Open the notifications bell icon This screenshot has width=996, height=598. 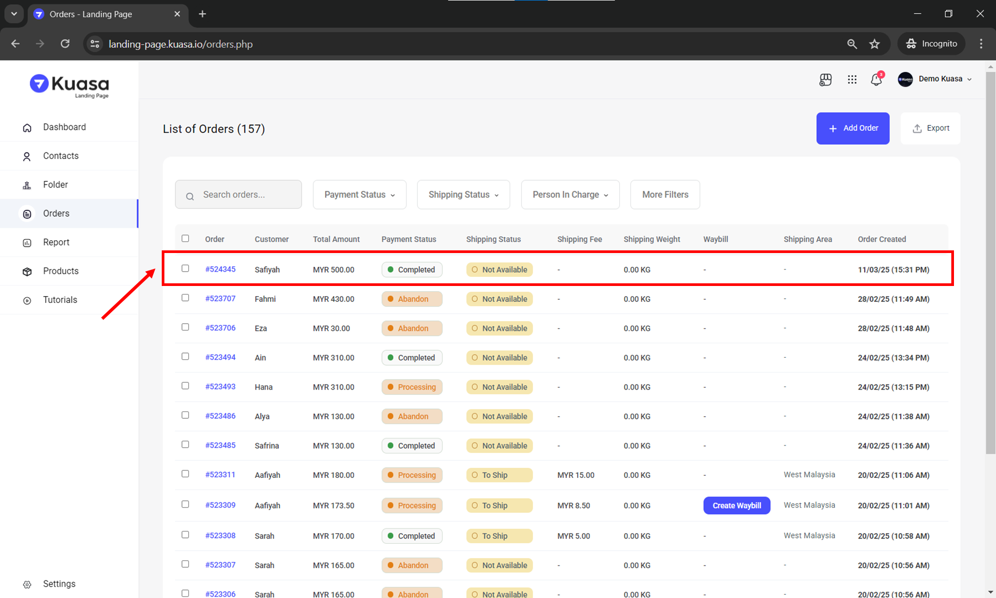tap(876, 80)
